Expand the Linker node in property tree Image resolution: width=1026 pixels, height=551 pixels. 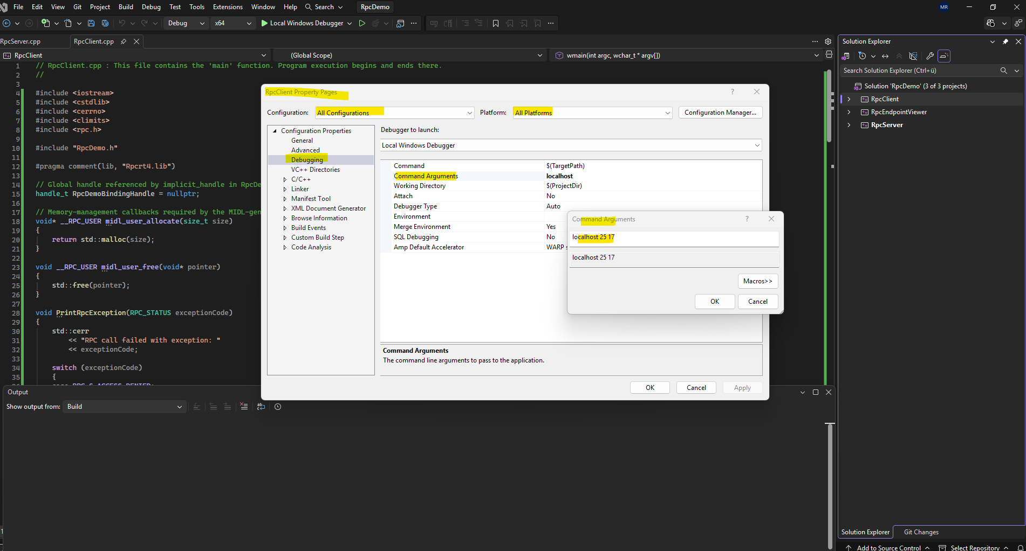[x=285, y=189]
